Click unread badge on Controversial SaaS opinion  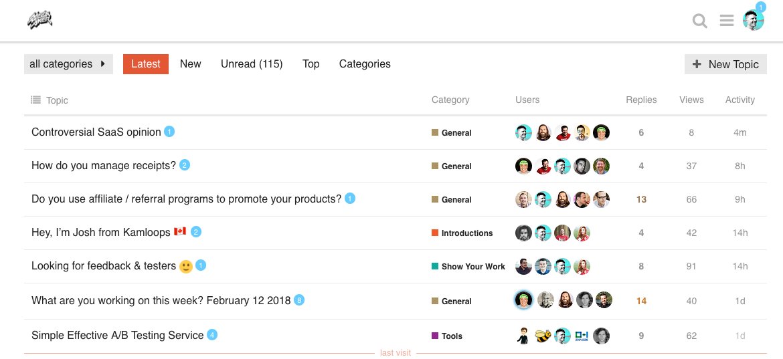click(x=169, y=132)
